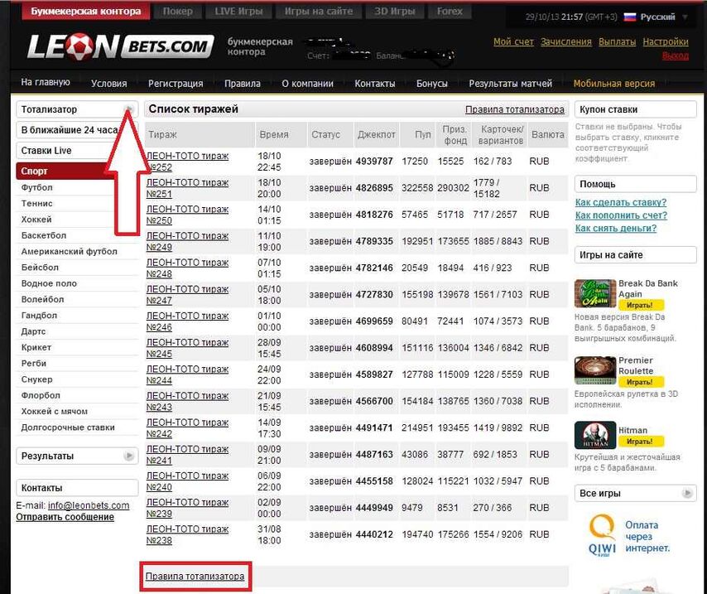Image resolution: width=707 pixels, height=594 pixels.
Task: Switch to the Покер tab
Action: point(178,12)
